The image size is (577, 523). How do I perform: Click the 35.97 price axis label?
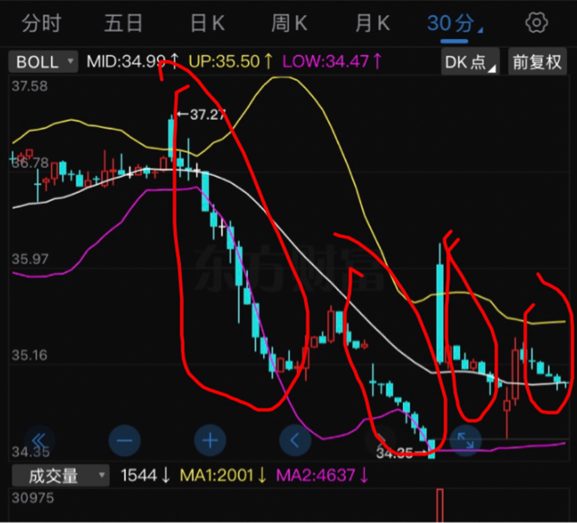30,259
